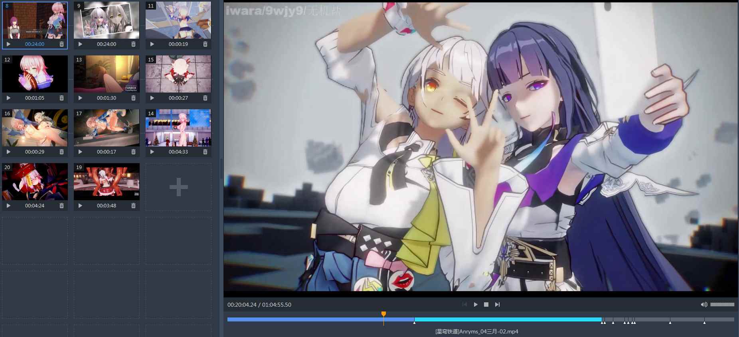The height and width of the screenshot is (337, 739).
Task: Start playback in the main video player
Action: (x=476, y=305)
